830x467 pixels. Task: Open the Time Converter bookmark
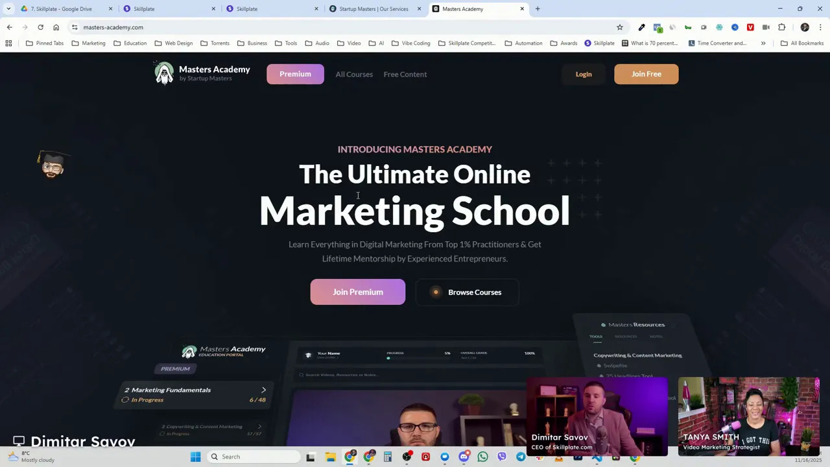click(x=718, y=43)
